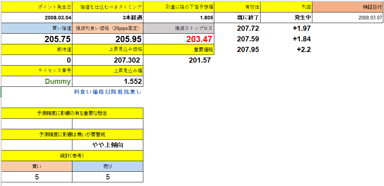Click the buy limit value 205.75
This screenshot has width=384, height=186.
point(37,39)
